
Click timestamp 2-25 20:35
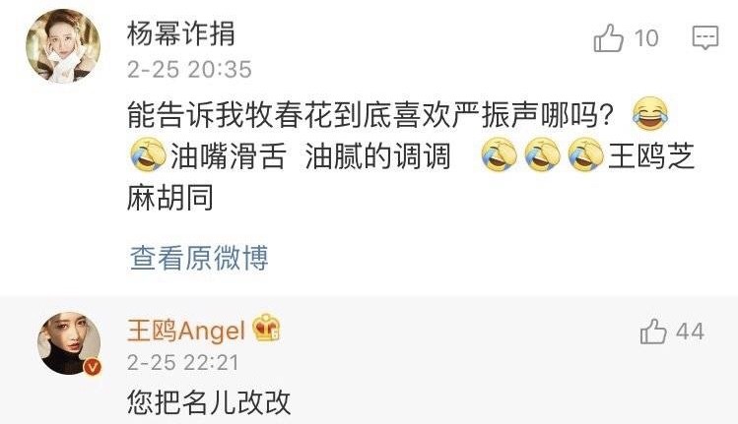click(x=189, y=70)
